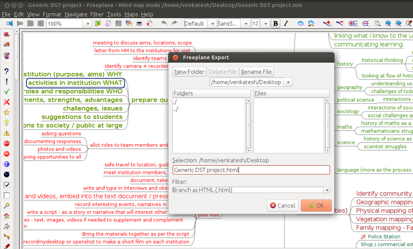The height and width of the screenshot is (249, 413).
Task: Click the light bulb idea icon in the sidebar
Action: click(x=7, y=123)
